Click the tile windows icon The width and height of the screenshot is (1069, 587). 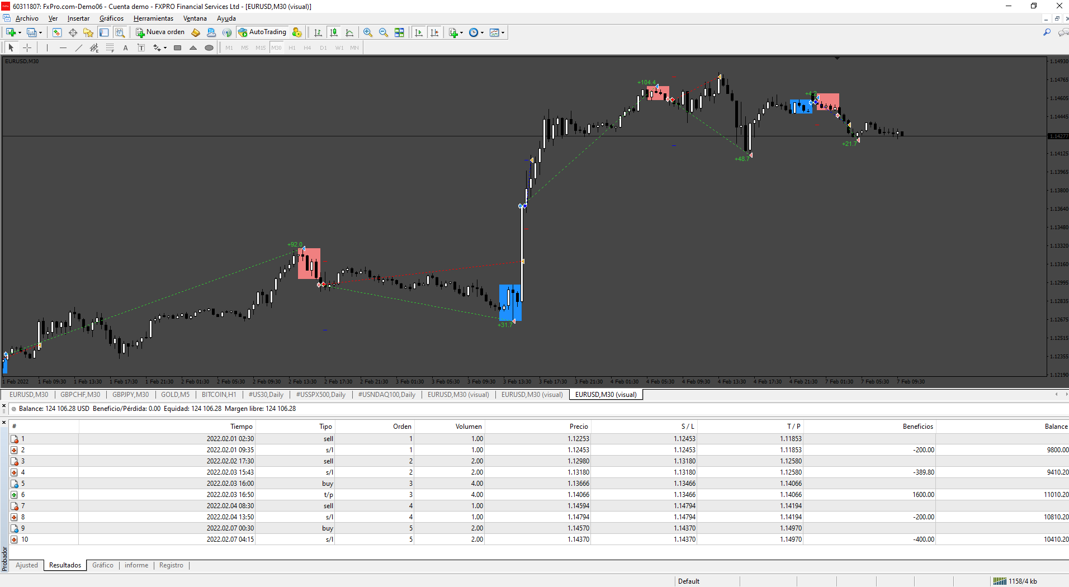399,32
